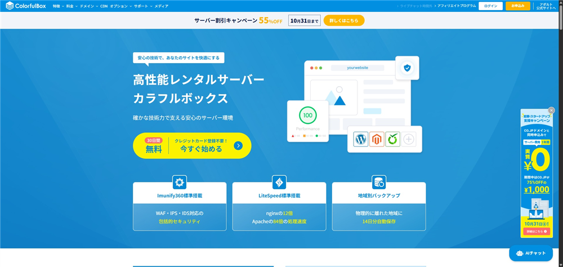Expand the オプション menu
The width and height of the screenshot is (563, 267).
(x=120, y=6)
